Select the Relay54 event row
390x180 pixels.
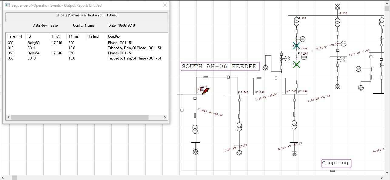[x=33, y=53]
